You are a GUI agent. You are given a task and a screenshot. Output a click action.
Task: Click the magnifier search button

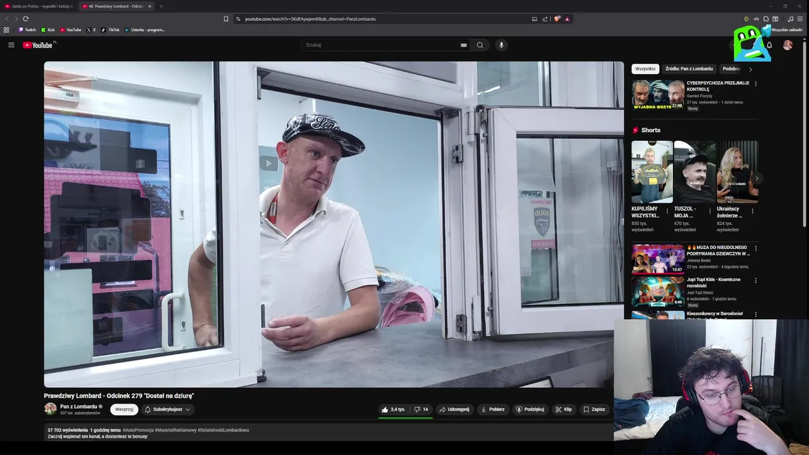tap(480, 45)
